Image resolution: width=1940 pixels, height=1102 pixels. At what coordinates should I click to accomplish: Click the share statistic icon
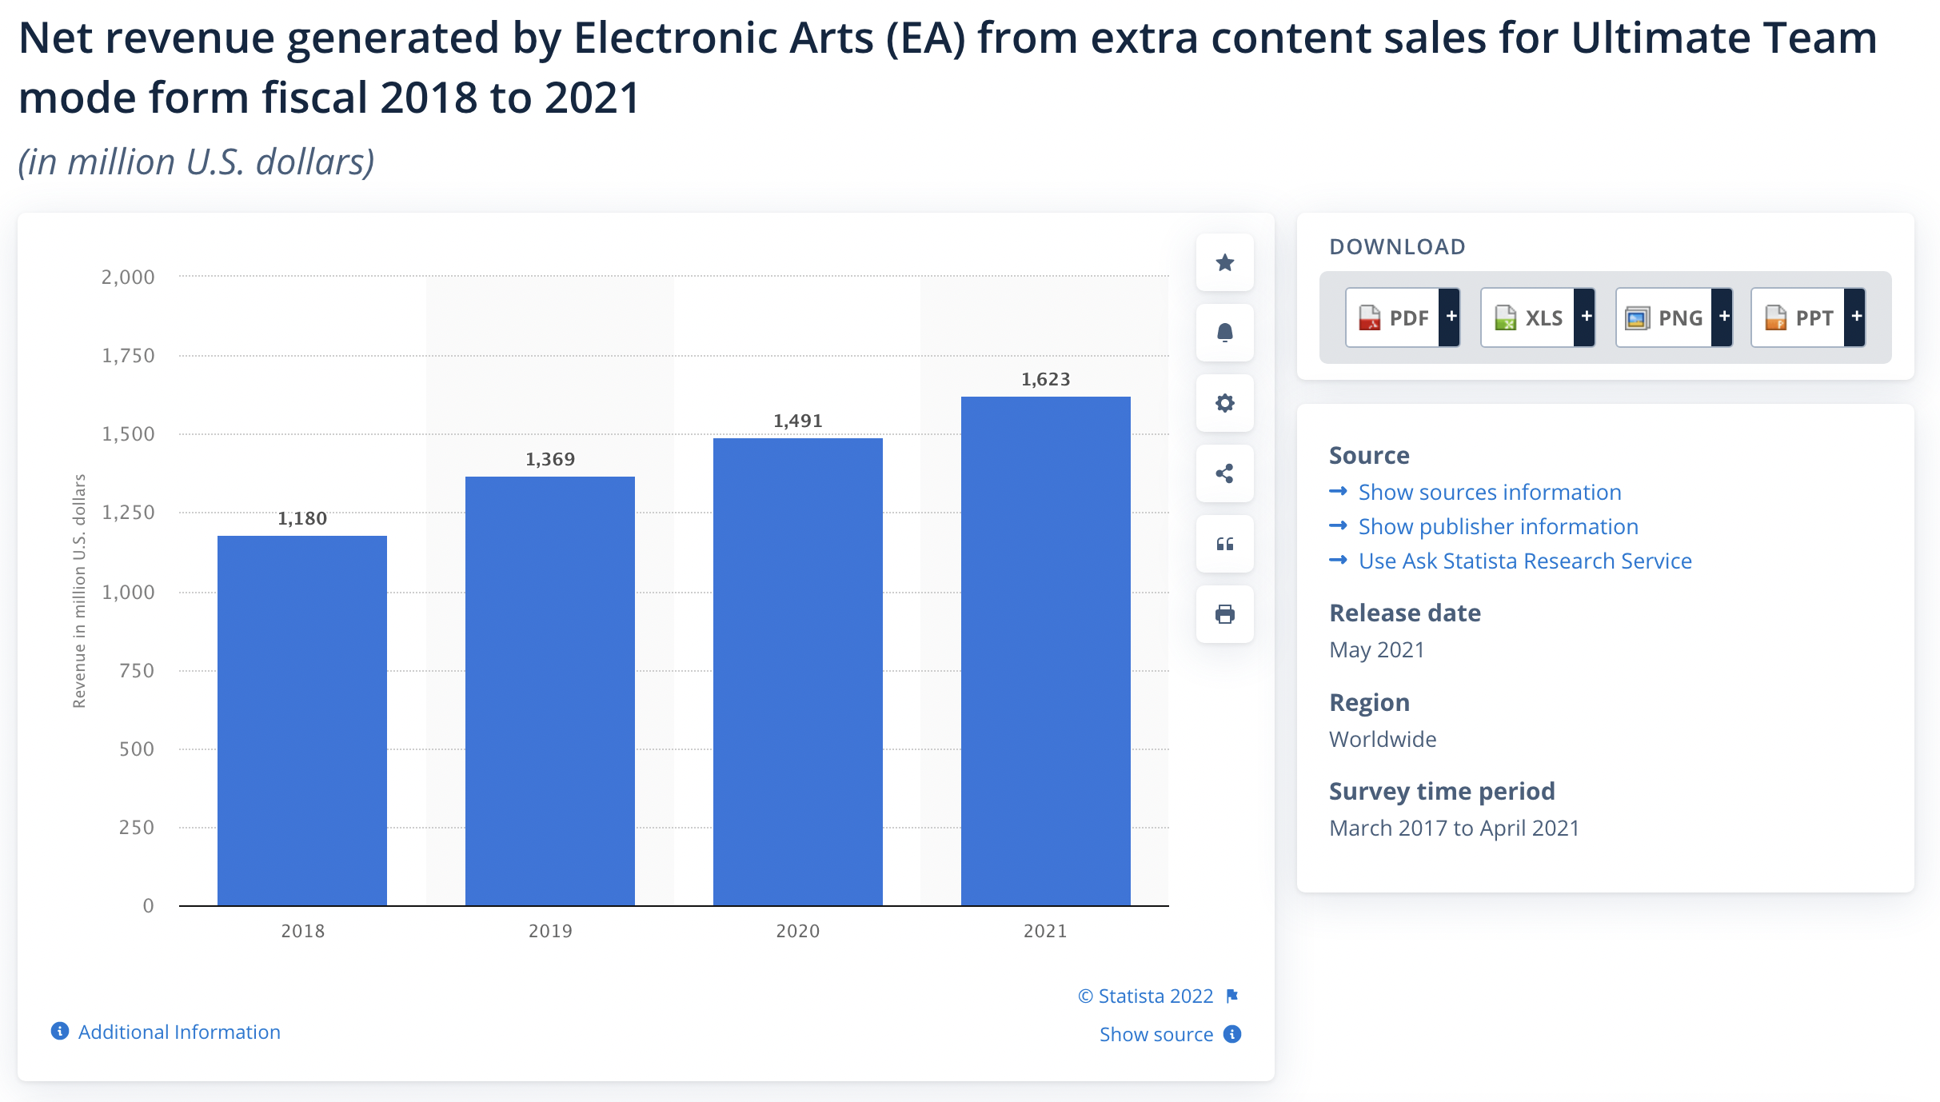1224,473
